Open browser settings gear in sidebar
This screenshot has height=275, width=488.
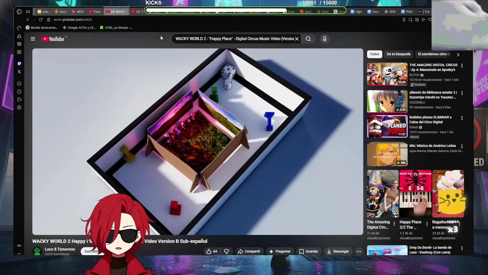19,107
